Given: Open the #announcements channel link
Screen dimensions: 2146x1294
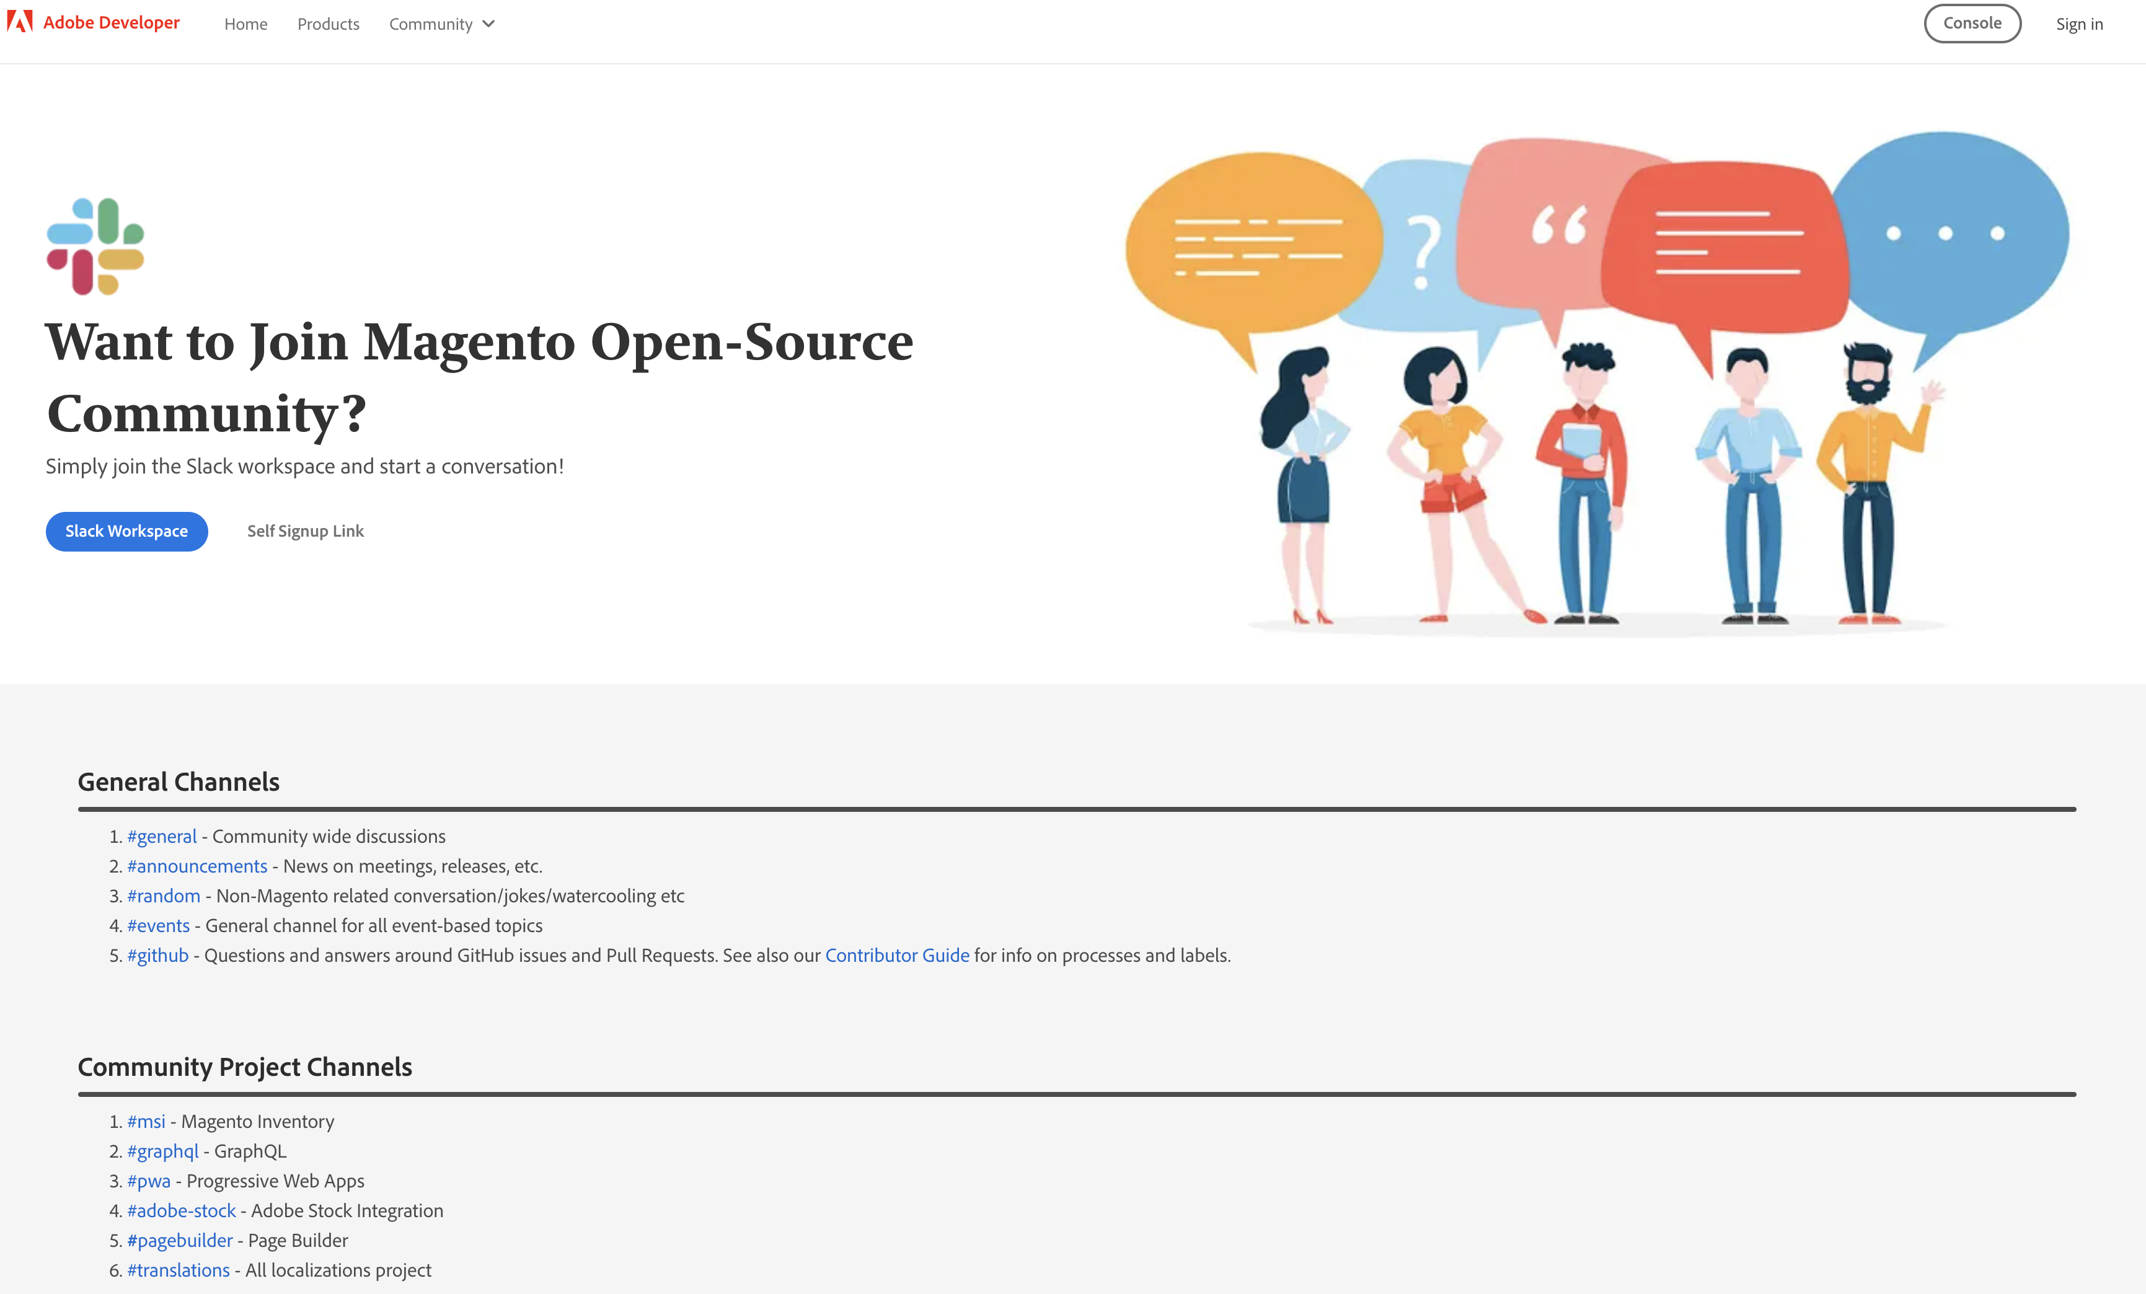Looking at the screenshot, I should [x=197, y=866].
